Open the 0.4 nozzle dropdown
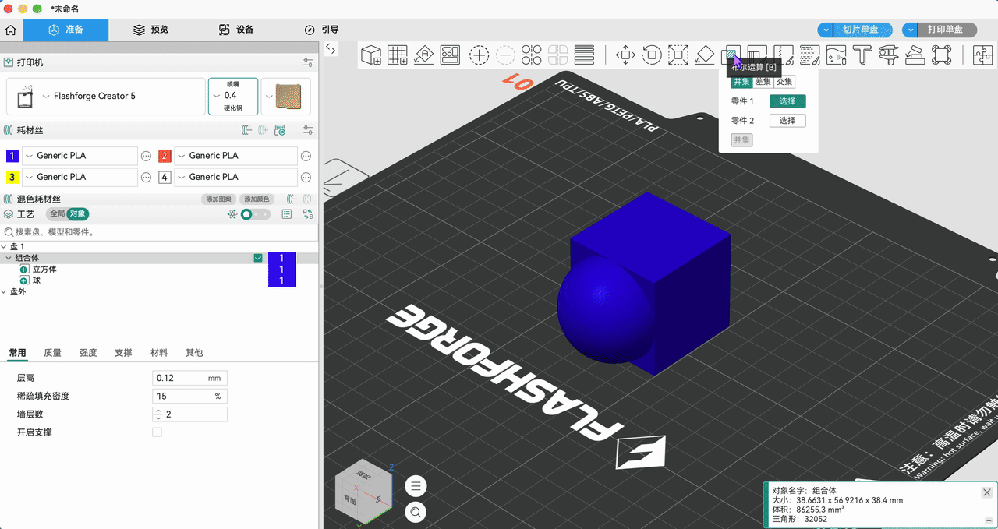The width and height of the screenshot is (998, 529). (x=233, y=97)
